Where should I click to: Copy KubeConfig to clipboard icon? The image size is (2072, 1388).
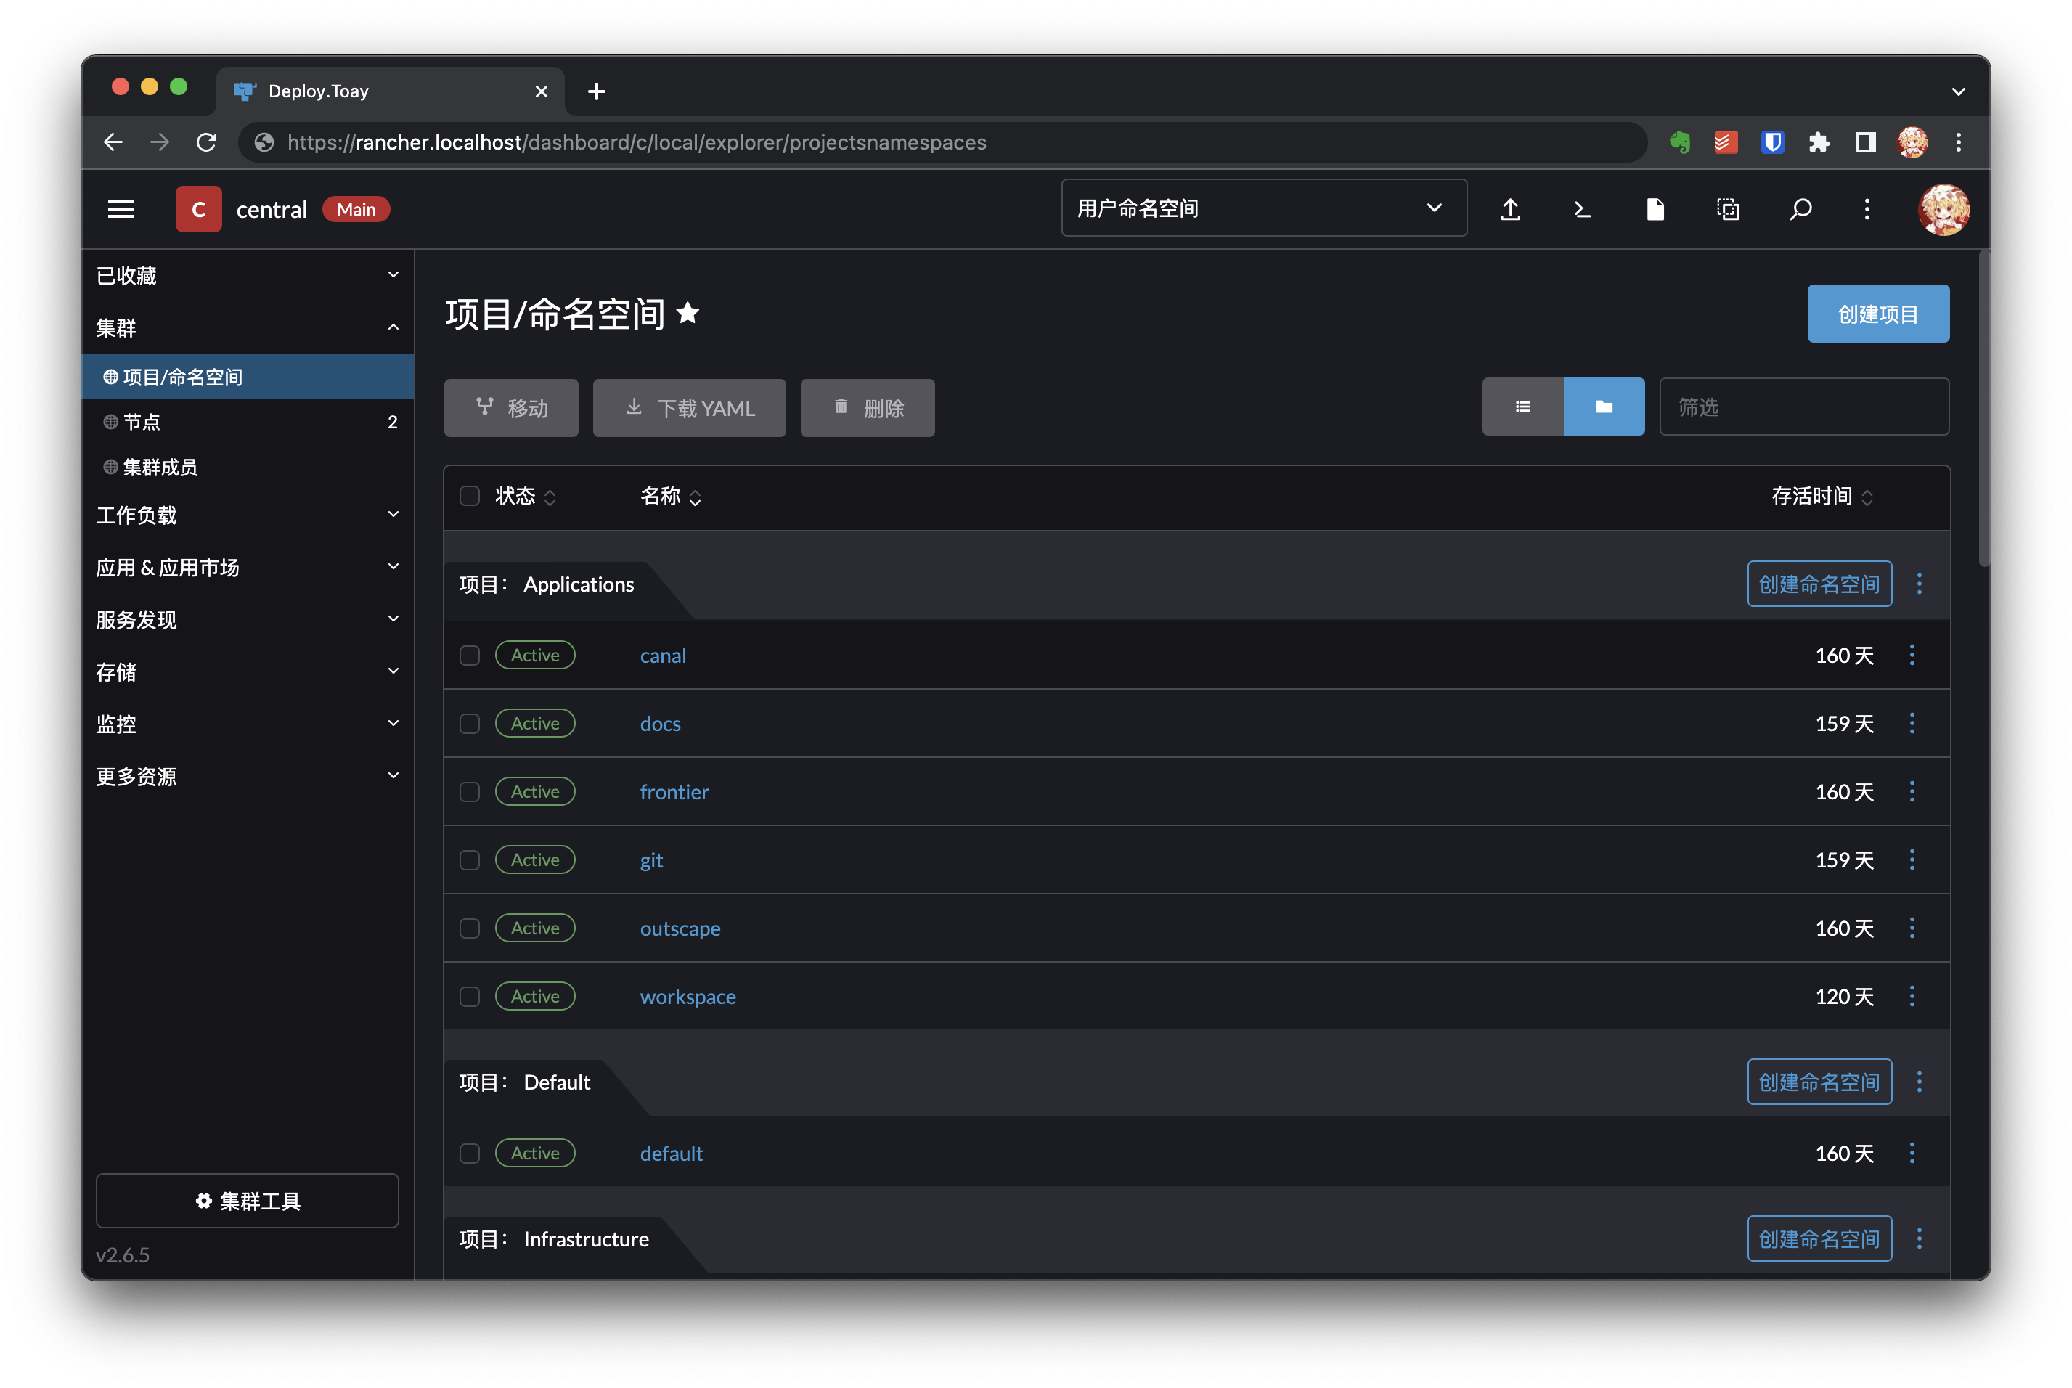tap(1727, 209)
